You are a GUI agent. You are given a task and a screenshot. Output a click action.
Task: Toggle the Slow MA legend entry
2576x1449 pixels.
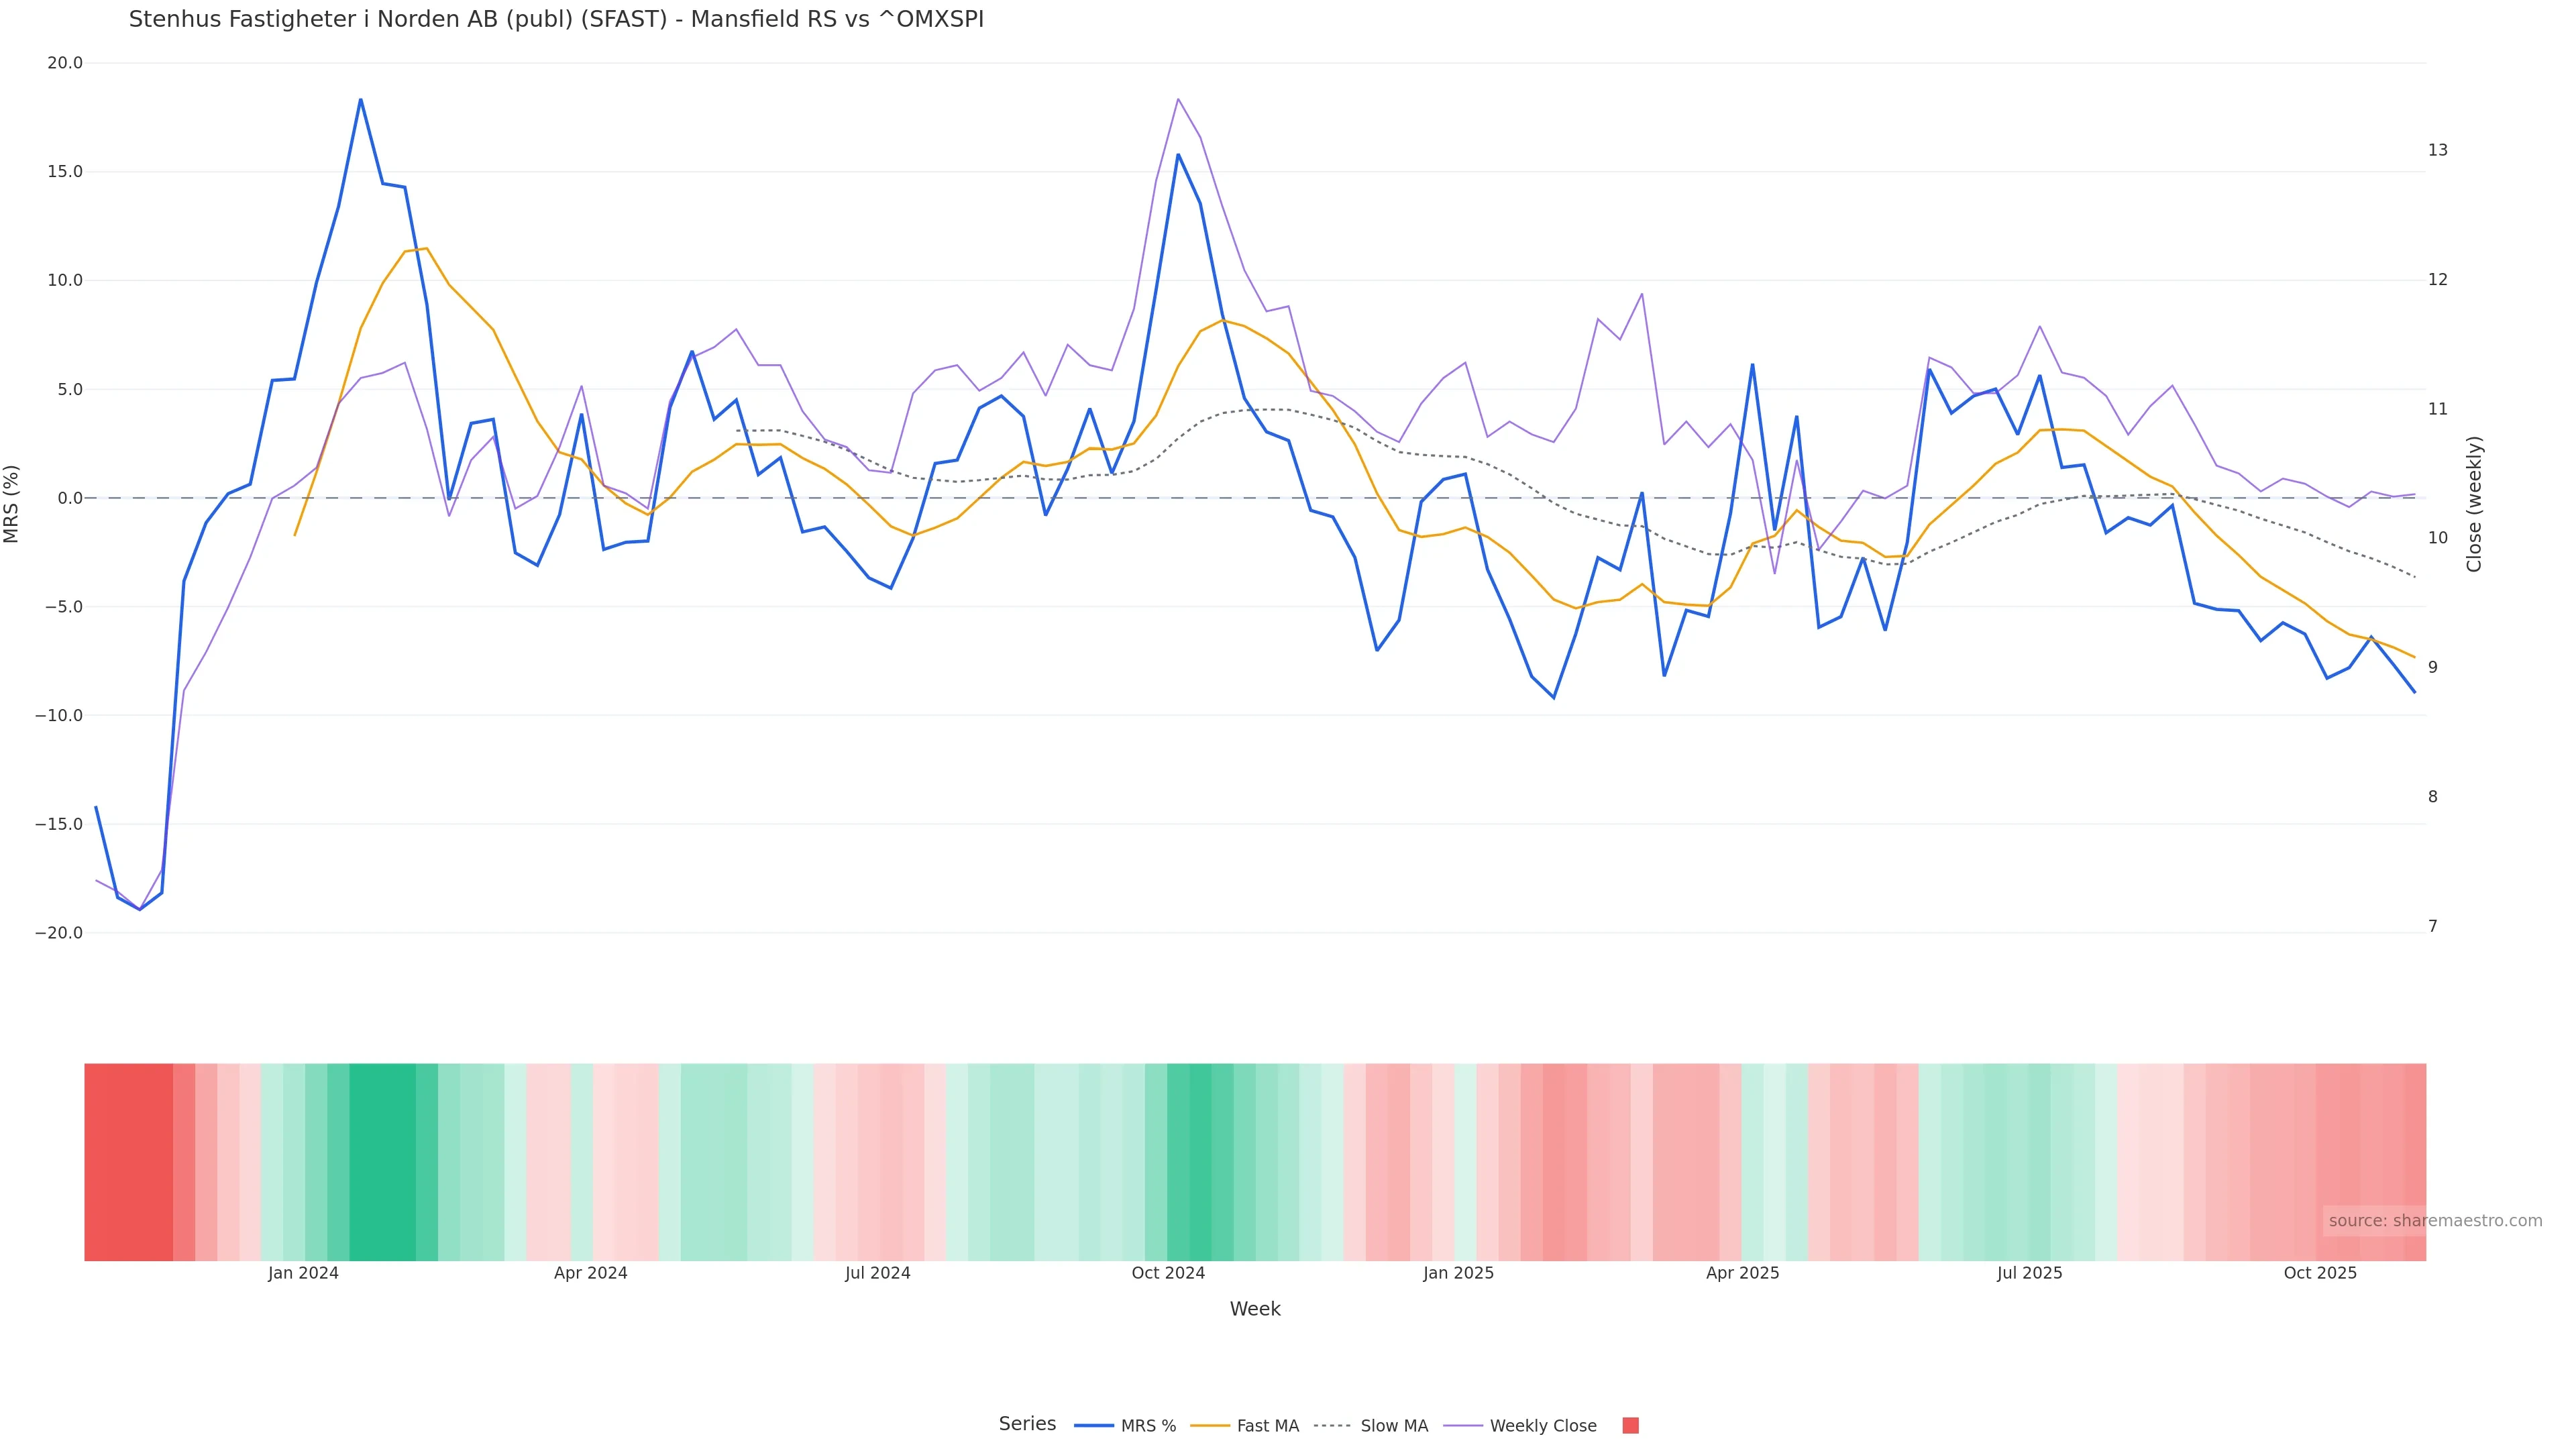1393,1426
